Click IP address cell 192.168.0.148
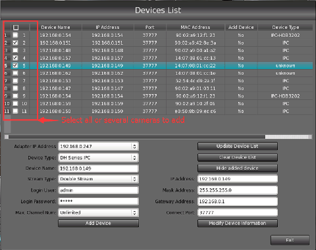 tap(107, 51)
